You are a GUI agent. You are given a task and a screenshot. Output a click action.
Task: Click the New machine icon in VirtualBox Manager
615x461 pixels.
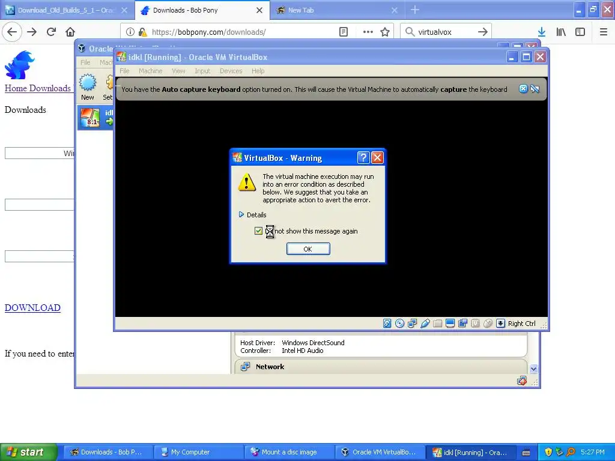tap(88, 83)
